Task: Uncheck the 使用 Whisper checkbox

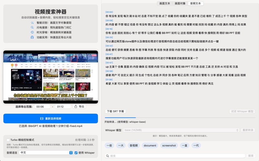Action: pos(76,153)
